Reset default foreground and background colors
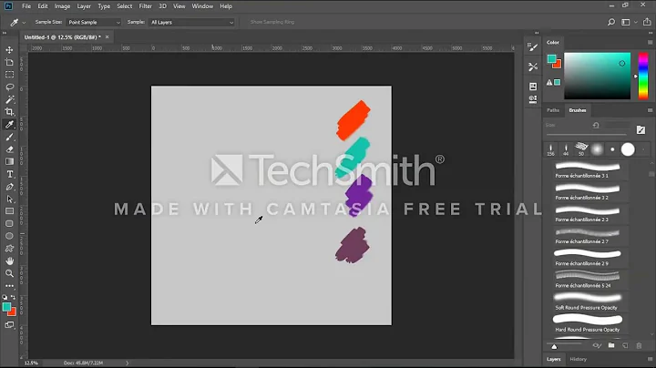Image resolution: width=656 pixels, height=368 pixels. (x=5, y=297)
